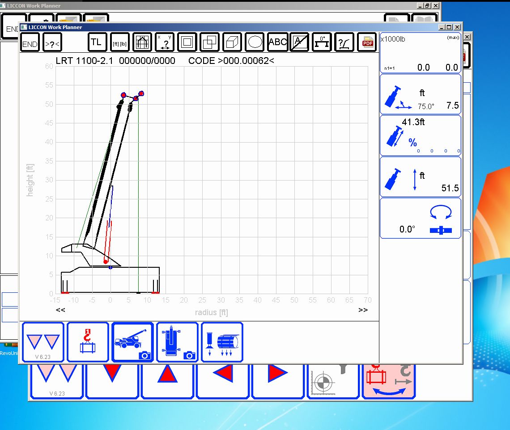Click the hook height 51.5 ft panel
This screenshot has height=430, width=510.
pyautogui.click(x=420, y=177)
